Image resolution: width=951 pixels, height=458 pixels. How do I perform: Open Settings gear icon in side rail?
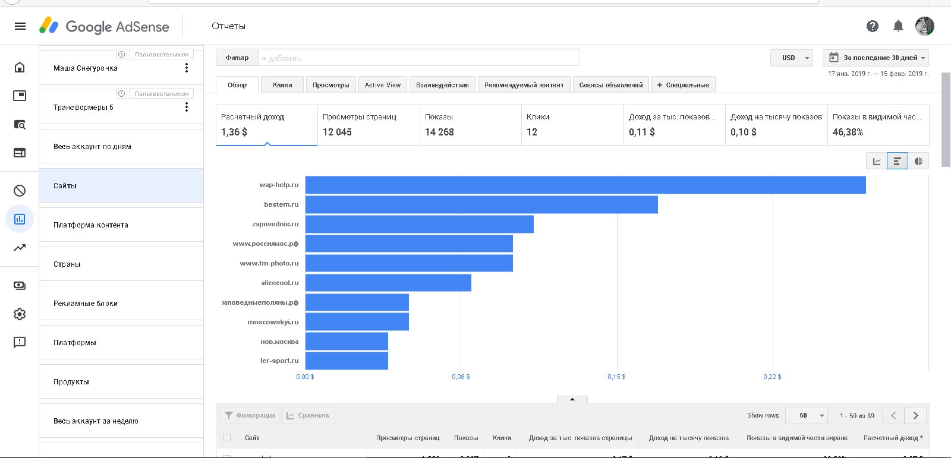point(20,314)
